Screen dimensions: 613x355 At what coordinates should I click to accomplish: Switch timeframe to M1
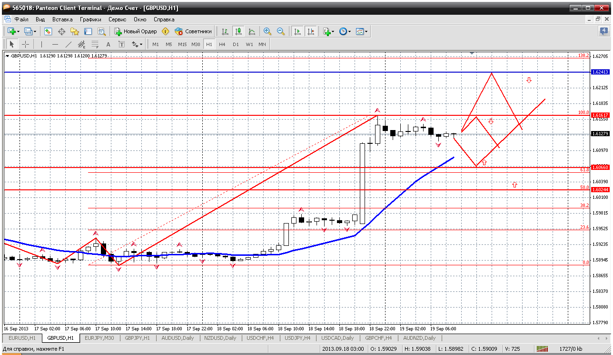pos(156,44)
